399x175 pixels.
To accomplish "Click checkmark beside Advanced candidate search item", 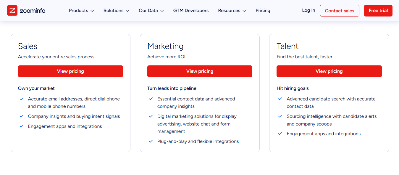I will tap(280, 99).
